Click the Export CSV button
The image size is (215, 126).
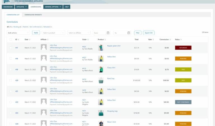tap(149, 33)
